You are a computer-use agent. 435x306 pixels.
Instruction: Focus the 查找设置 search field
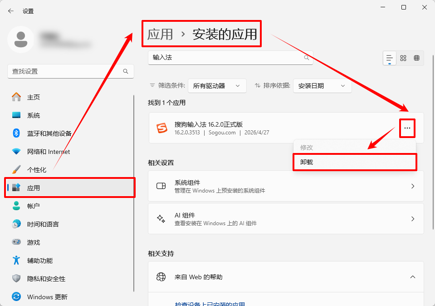71,71
